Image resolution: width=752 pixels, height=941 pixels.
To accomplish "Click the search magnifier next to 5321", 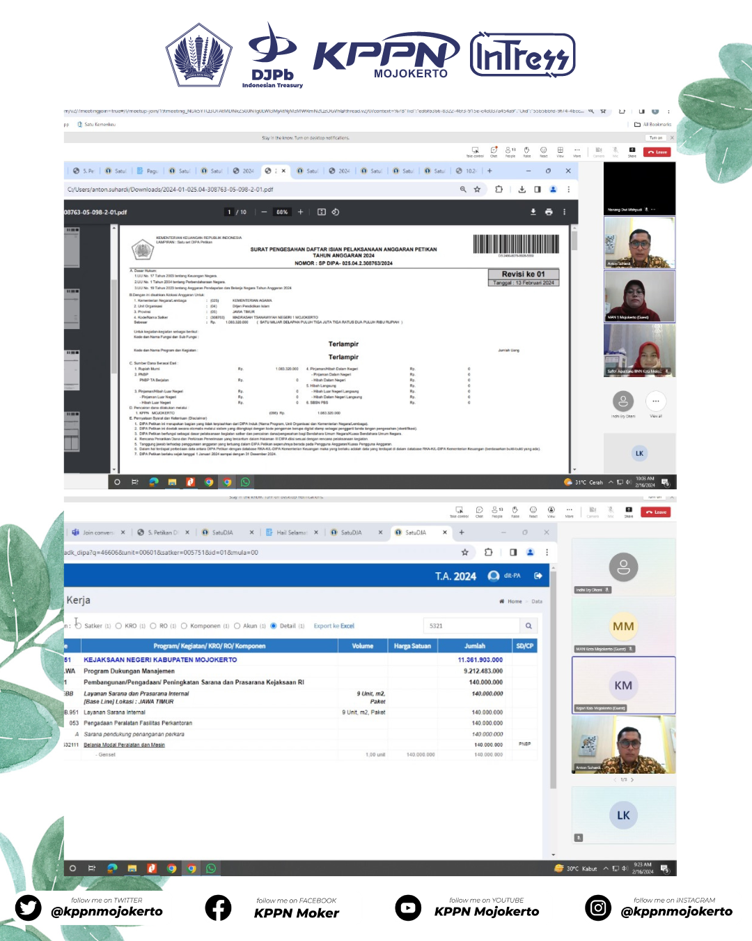I will 528,626.
